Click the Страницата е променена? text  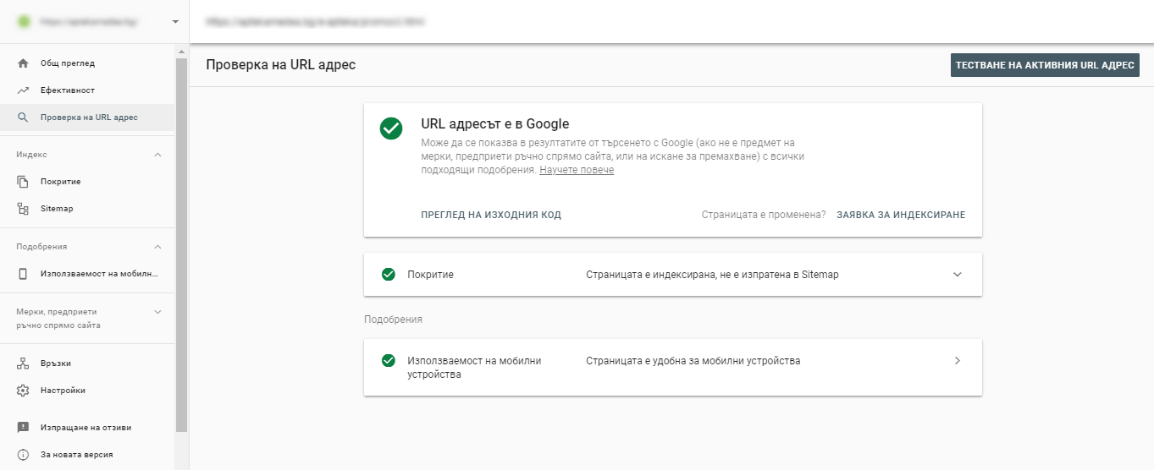pos(764,215)
